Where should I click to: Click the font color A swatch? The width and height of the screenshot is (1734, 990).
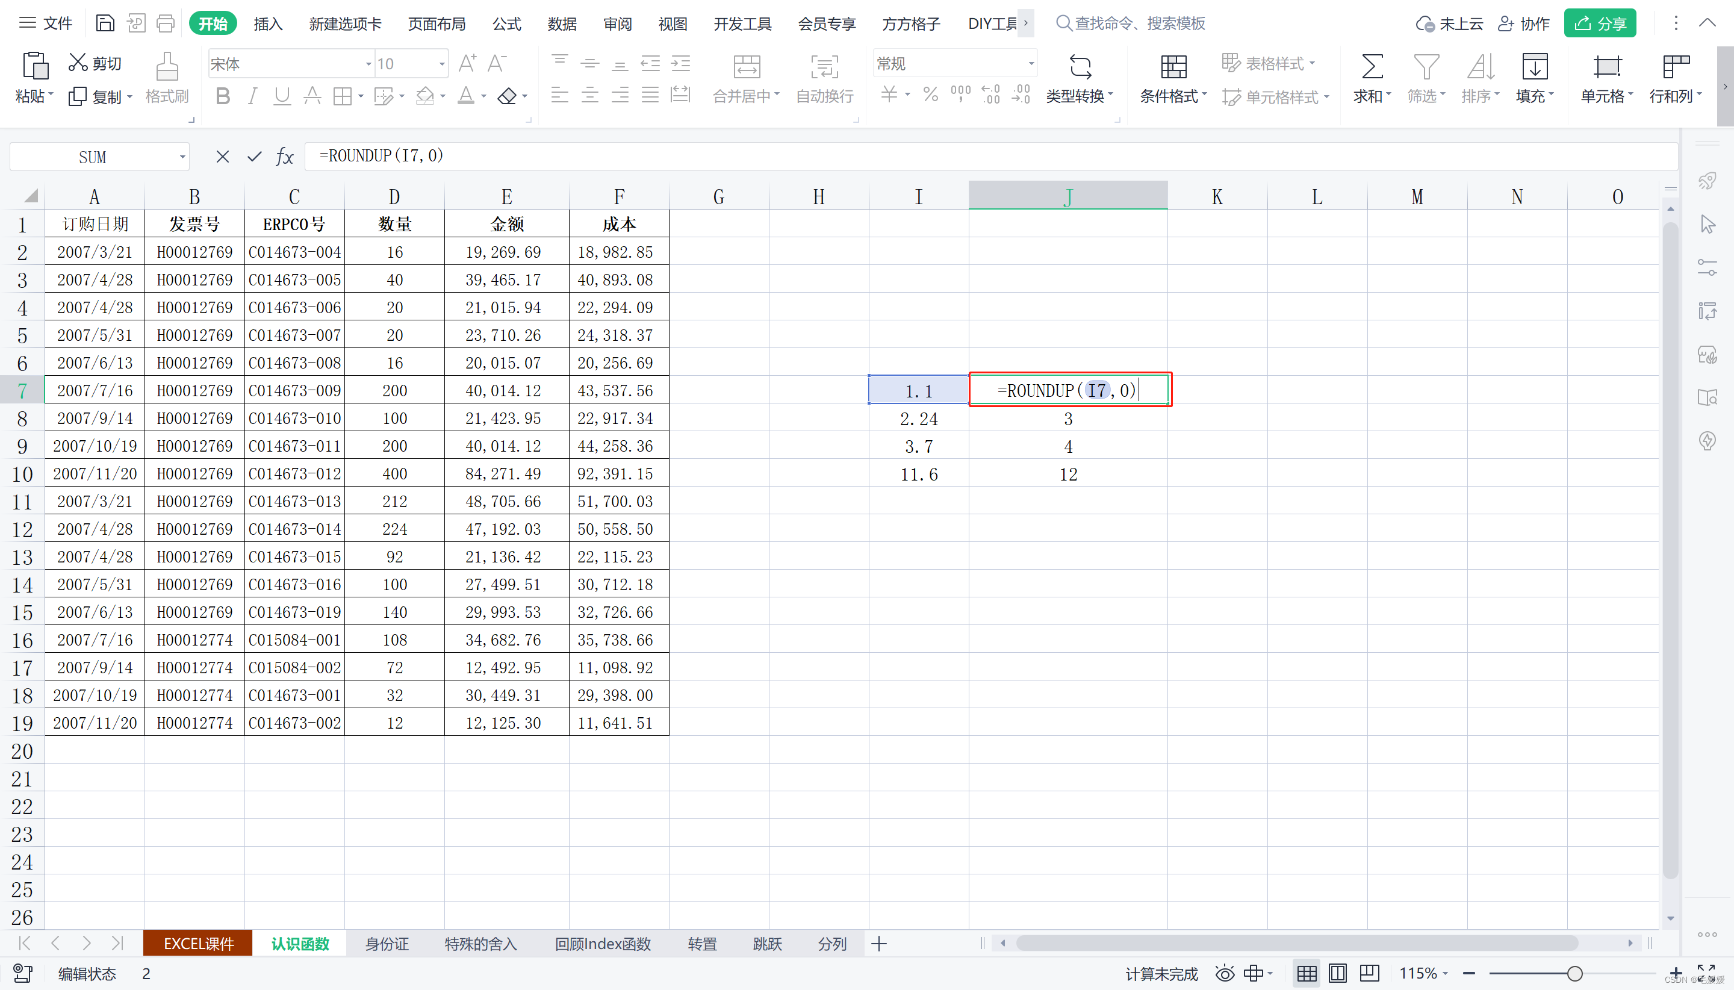point(465,96)
